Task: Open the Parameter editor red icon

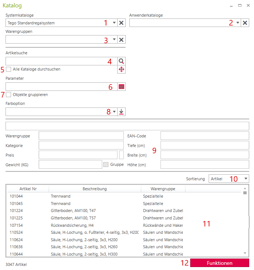Action: point(121,86)
